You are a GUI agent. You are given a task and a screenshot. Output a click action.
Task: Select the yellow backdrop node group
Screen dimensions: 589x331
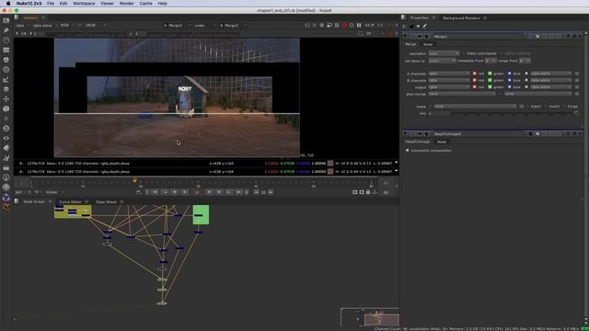tap(73, 211)
